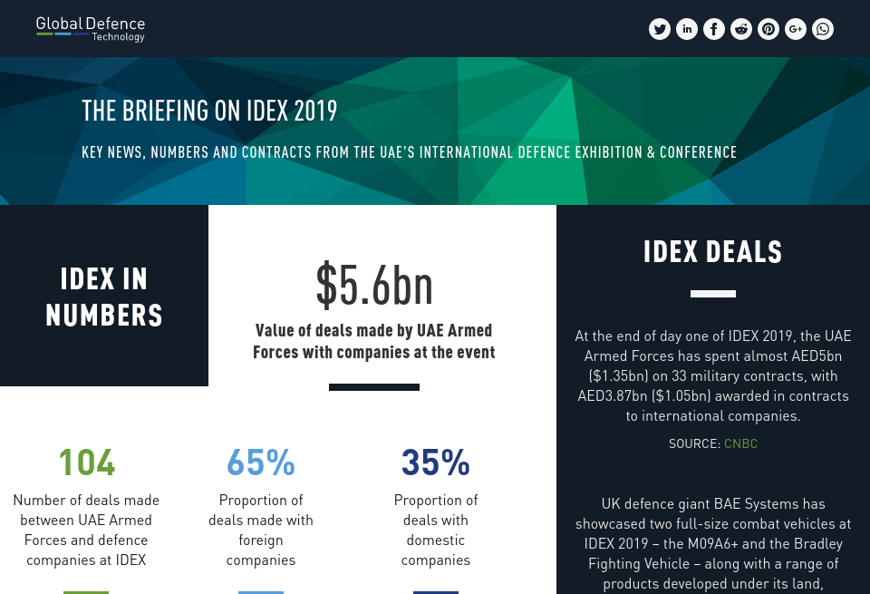Pin this page with Pinterest icon
Viewport: 870px width, 594px height.
(x=768, y=29)
